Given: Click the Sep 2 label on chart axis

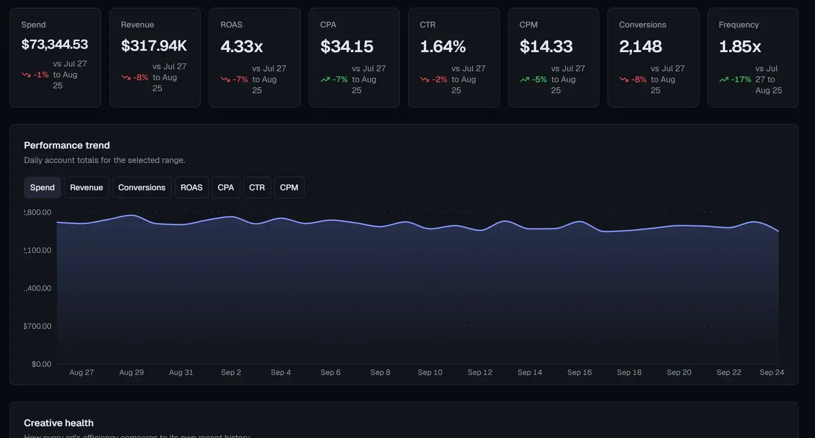Looking at the screenshot, I should point(231,372).
